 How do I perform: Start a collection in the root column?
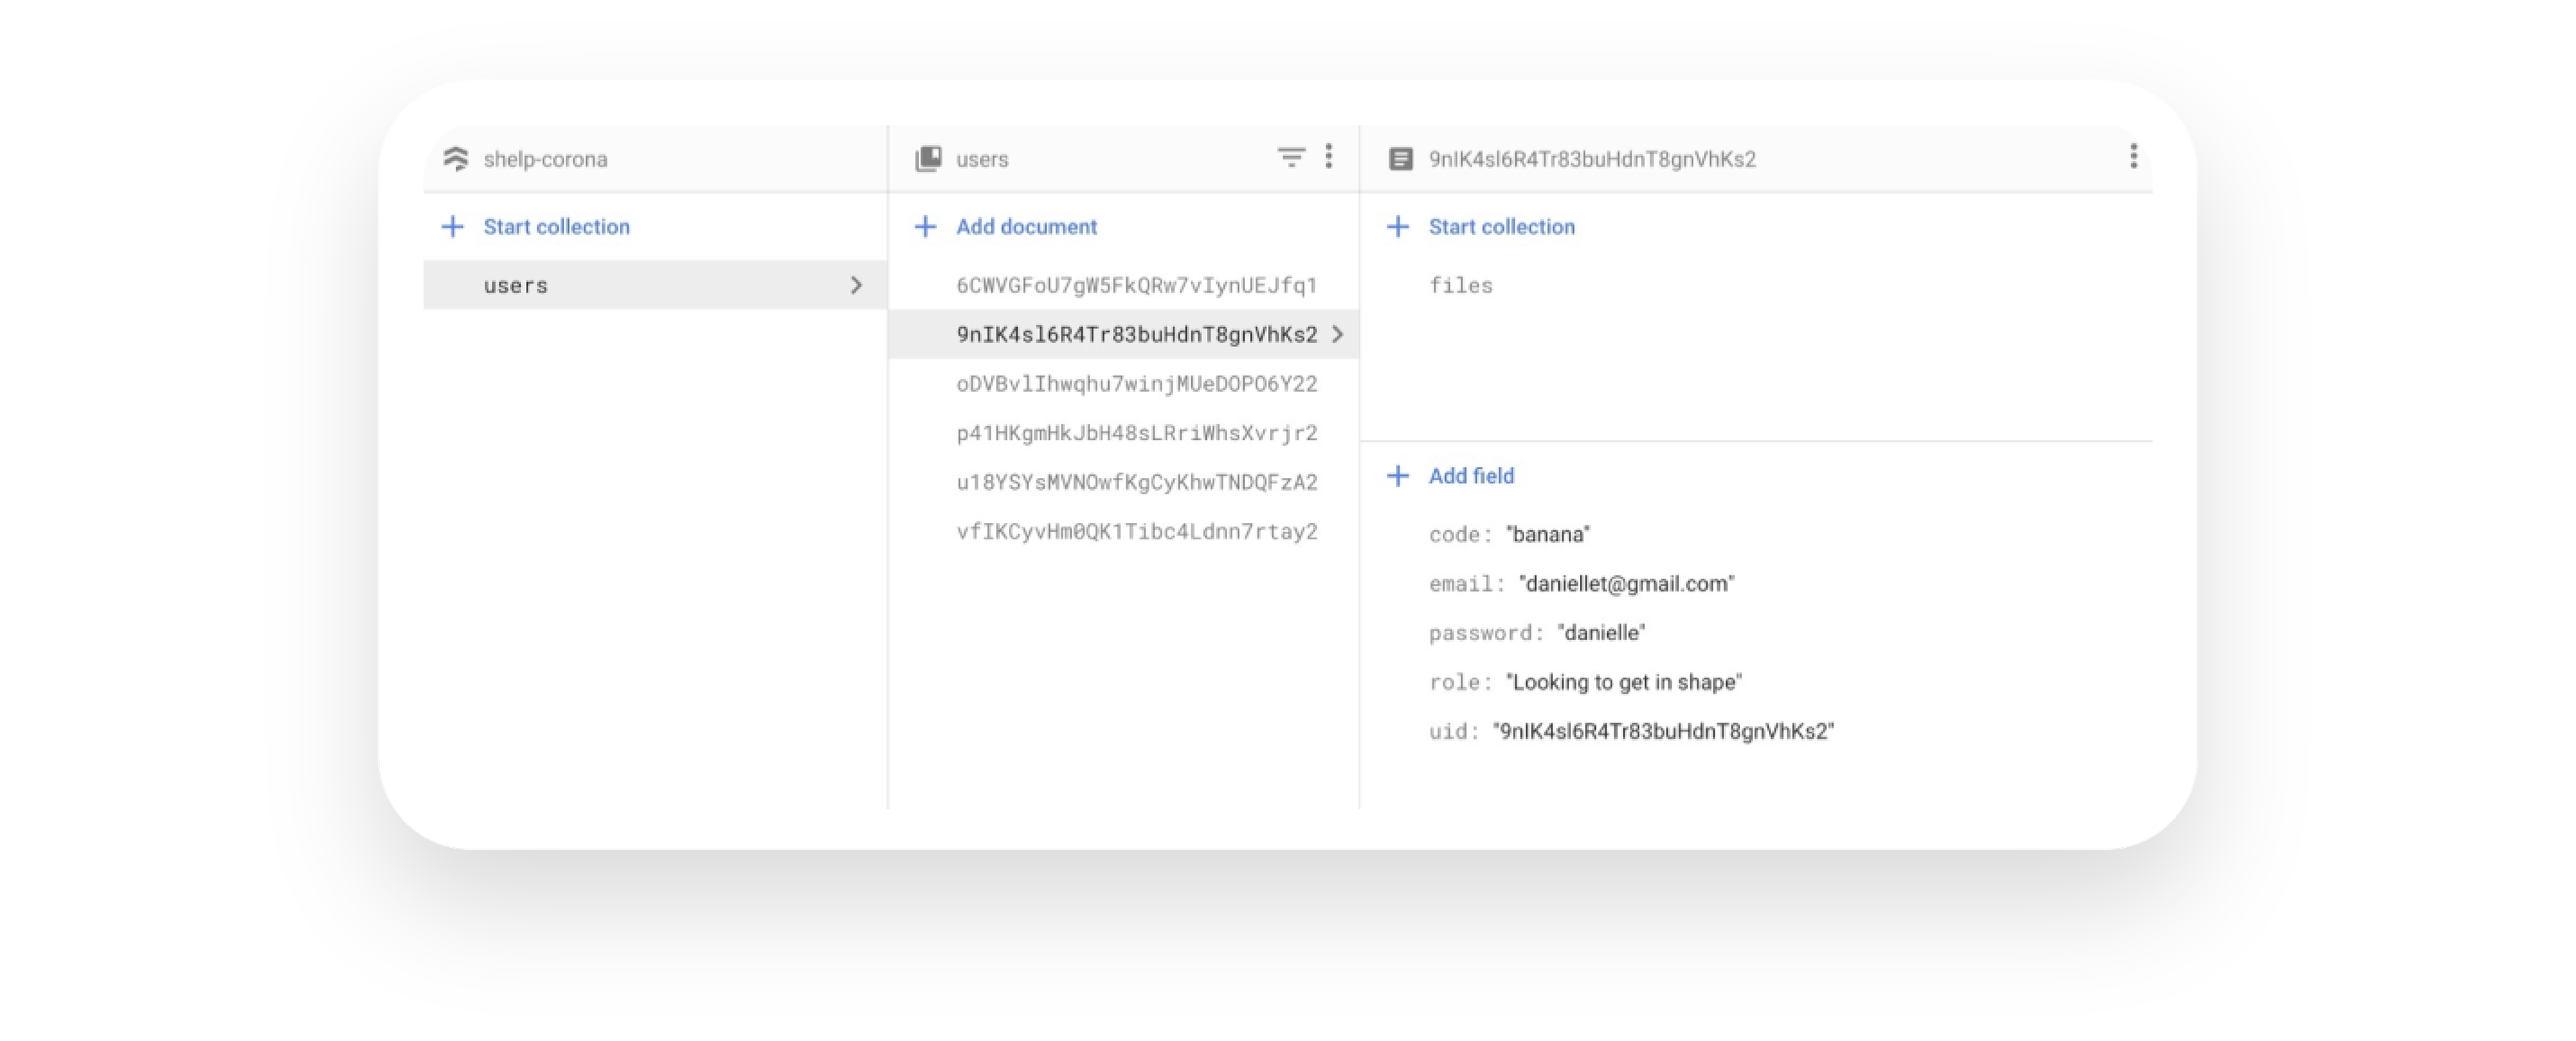click(x=556, y=227)
